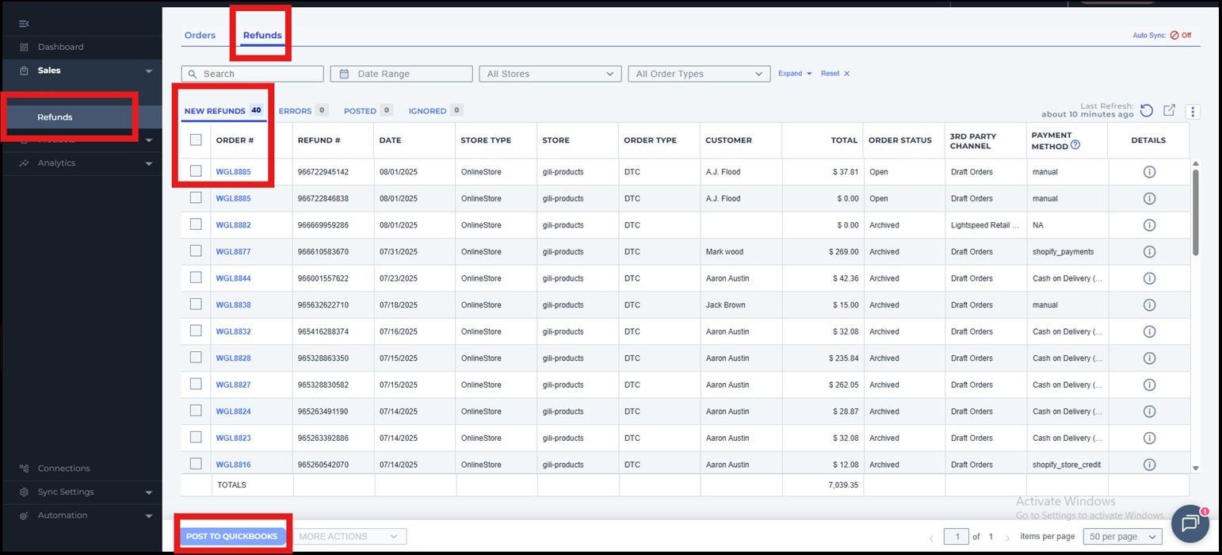Click the export icon above the table
The image size is (1222, 555).
[x=1169, y=111]
